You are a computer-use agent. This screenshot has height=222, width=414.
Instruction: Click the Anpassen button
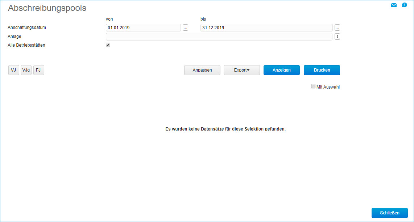pyautogui.click(x=202, y=70)
